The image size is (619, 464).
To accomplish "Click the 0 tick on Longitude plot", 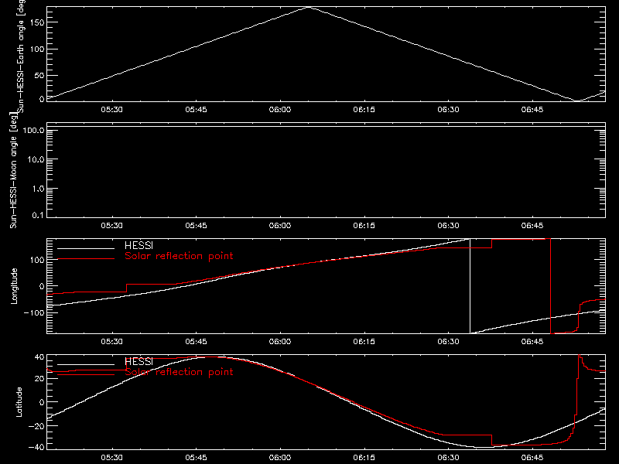I will [x=42, y=286].
